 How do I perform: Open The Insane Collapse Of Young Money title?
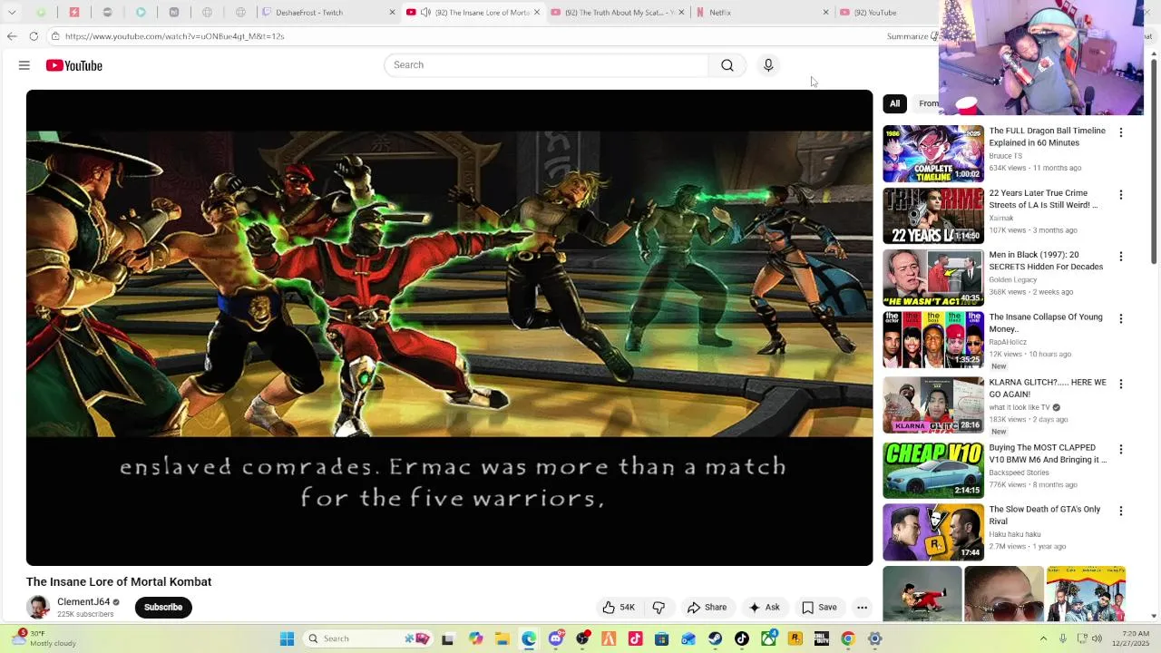click(x=1046, y=323)
